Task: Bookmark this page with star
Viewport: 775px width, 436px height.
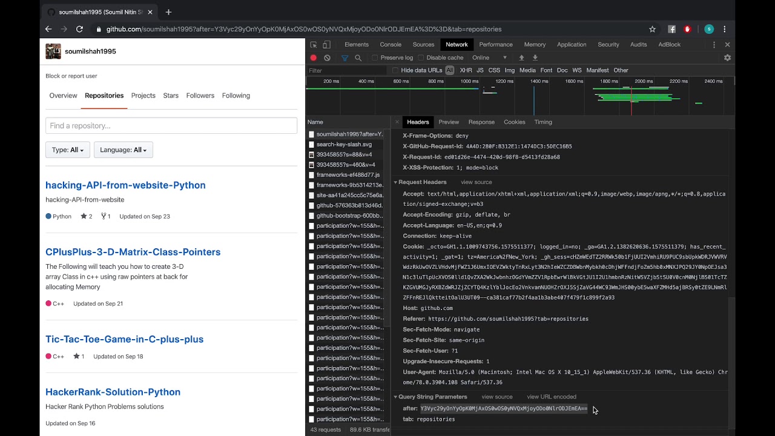Action: coord(652,29)
